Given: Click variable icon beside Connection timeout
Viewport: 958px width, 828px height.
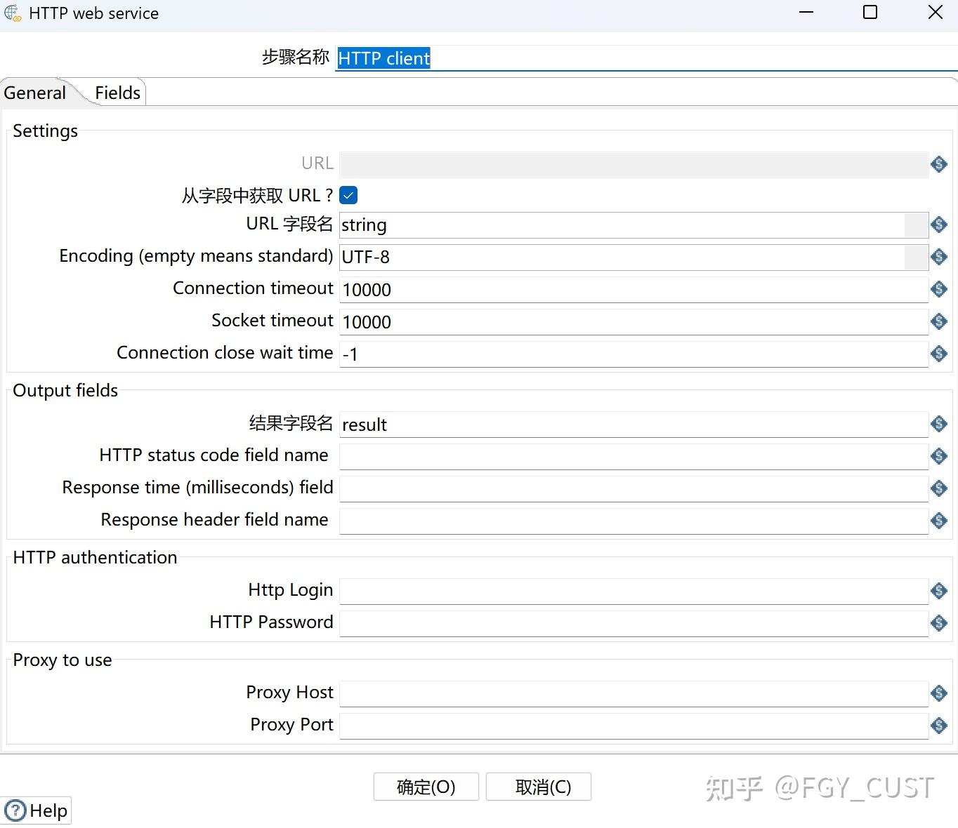Looking at the screenshot, I should coord(938,289).
